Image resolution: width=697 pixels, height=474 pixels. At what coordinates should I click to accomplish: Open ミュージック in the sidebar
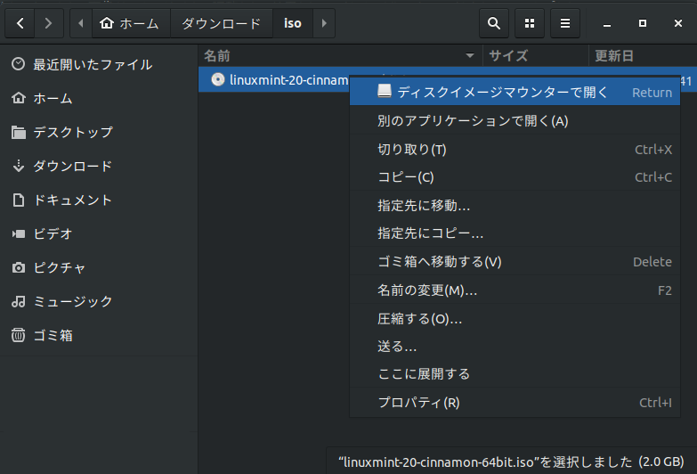(99, 301)
